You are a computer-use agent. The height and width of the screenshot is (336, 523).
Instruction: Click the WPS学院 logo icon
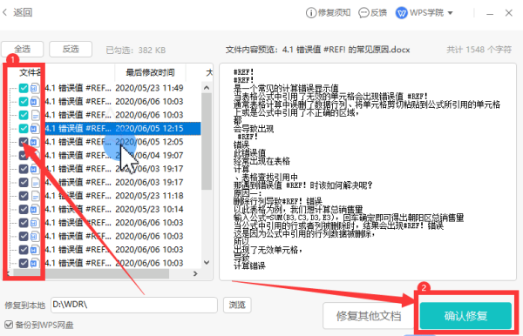(402, 13)
